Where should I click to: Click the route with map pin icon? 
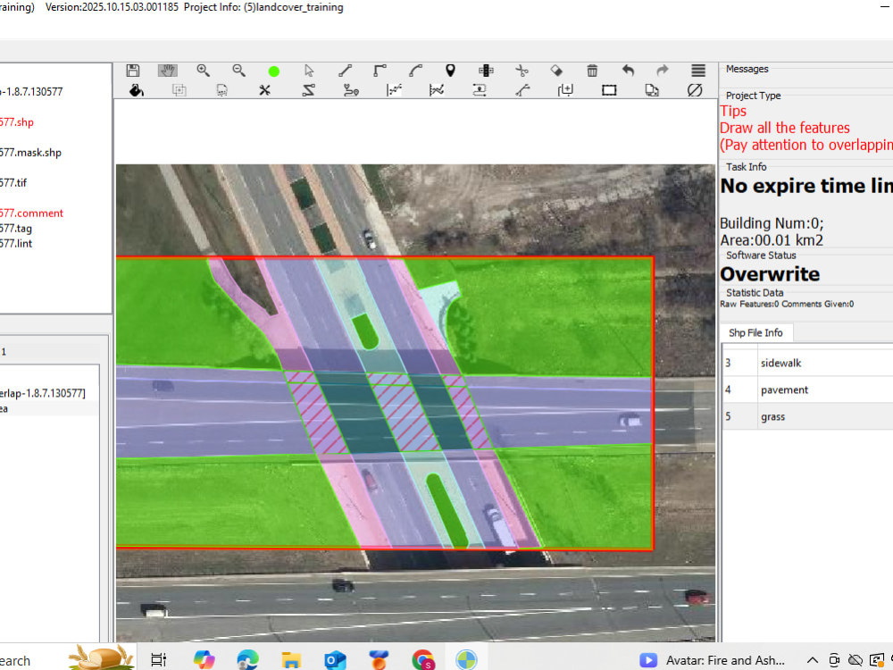click(x=351, y=90)
